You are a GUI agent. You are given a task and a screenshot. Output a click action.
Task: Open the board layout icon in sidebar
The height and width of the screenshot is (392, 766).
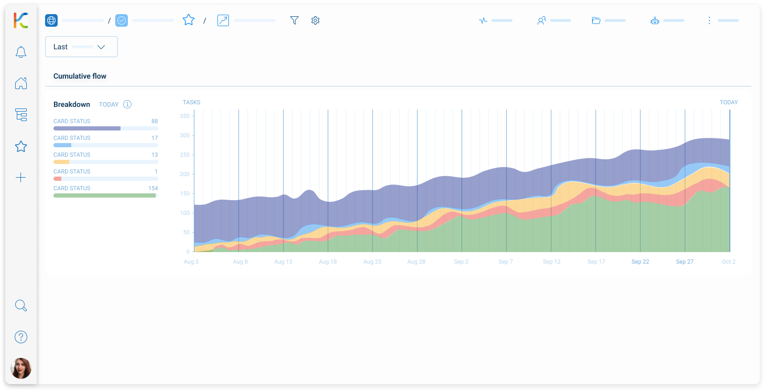coord(21,115)
